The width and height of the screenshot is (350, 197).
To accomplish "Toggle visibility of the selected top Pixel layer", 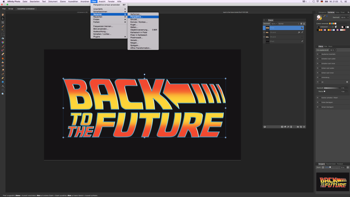I will click(302, 28).
